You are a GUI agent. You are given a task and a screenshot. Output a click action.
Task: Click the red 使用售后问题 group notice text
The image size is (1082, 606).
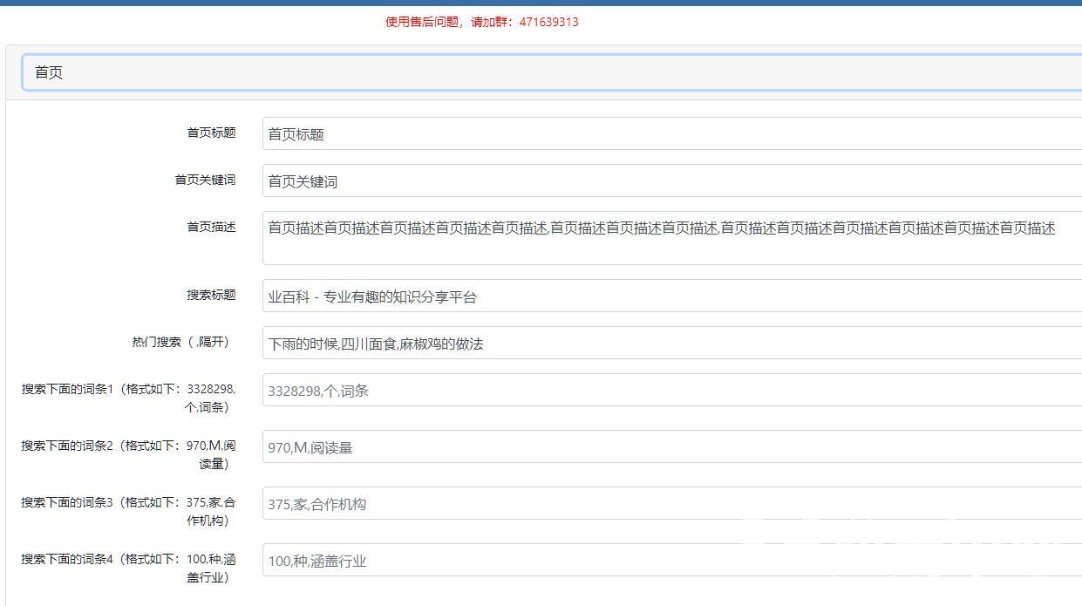[x=481, y=22]
